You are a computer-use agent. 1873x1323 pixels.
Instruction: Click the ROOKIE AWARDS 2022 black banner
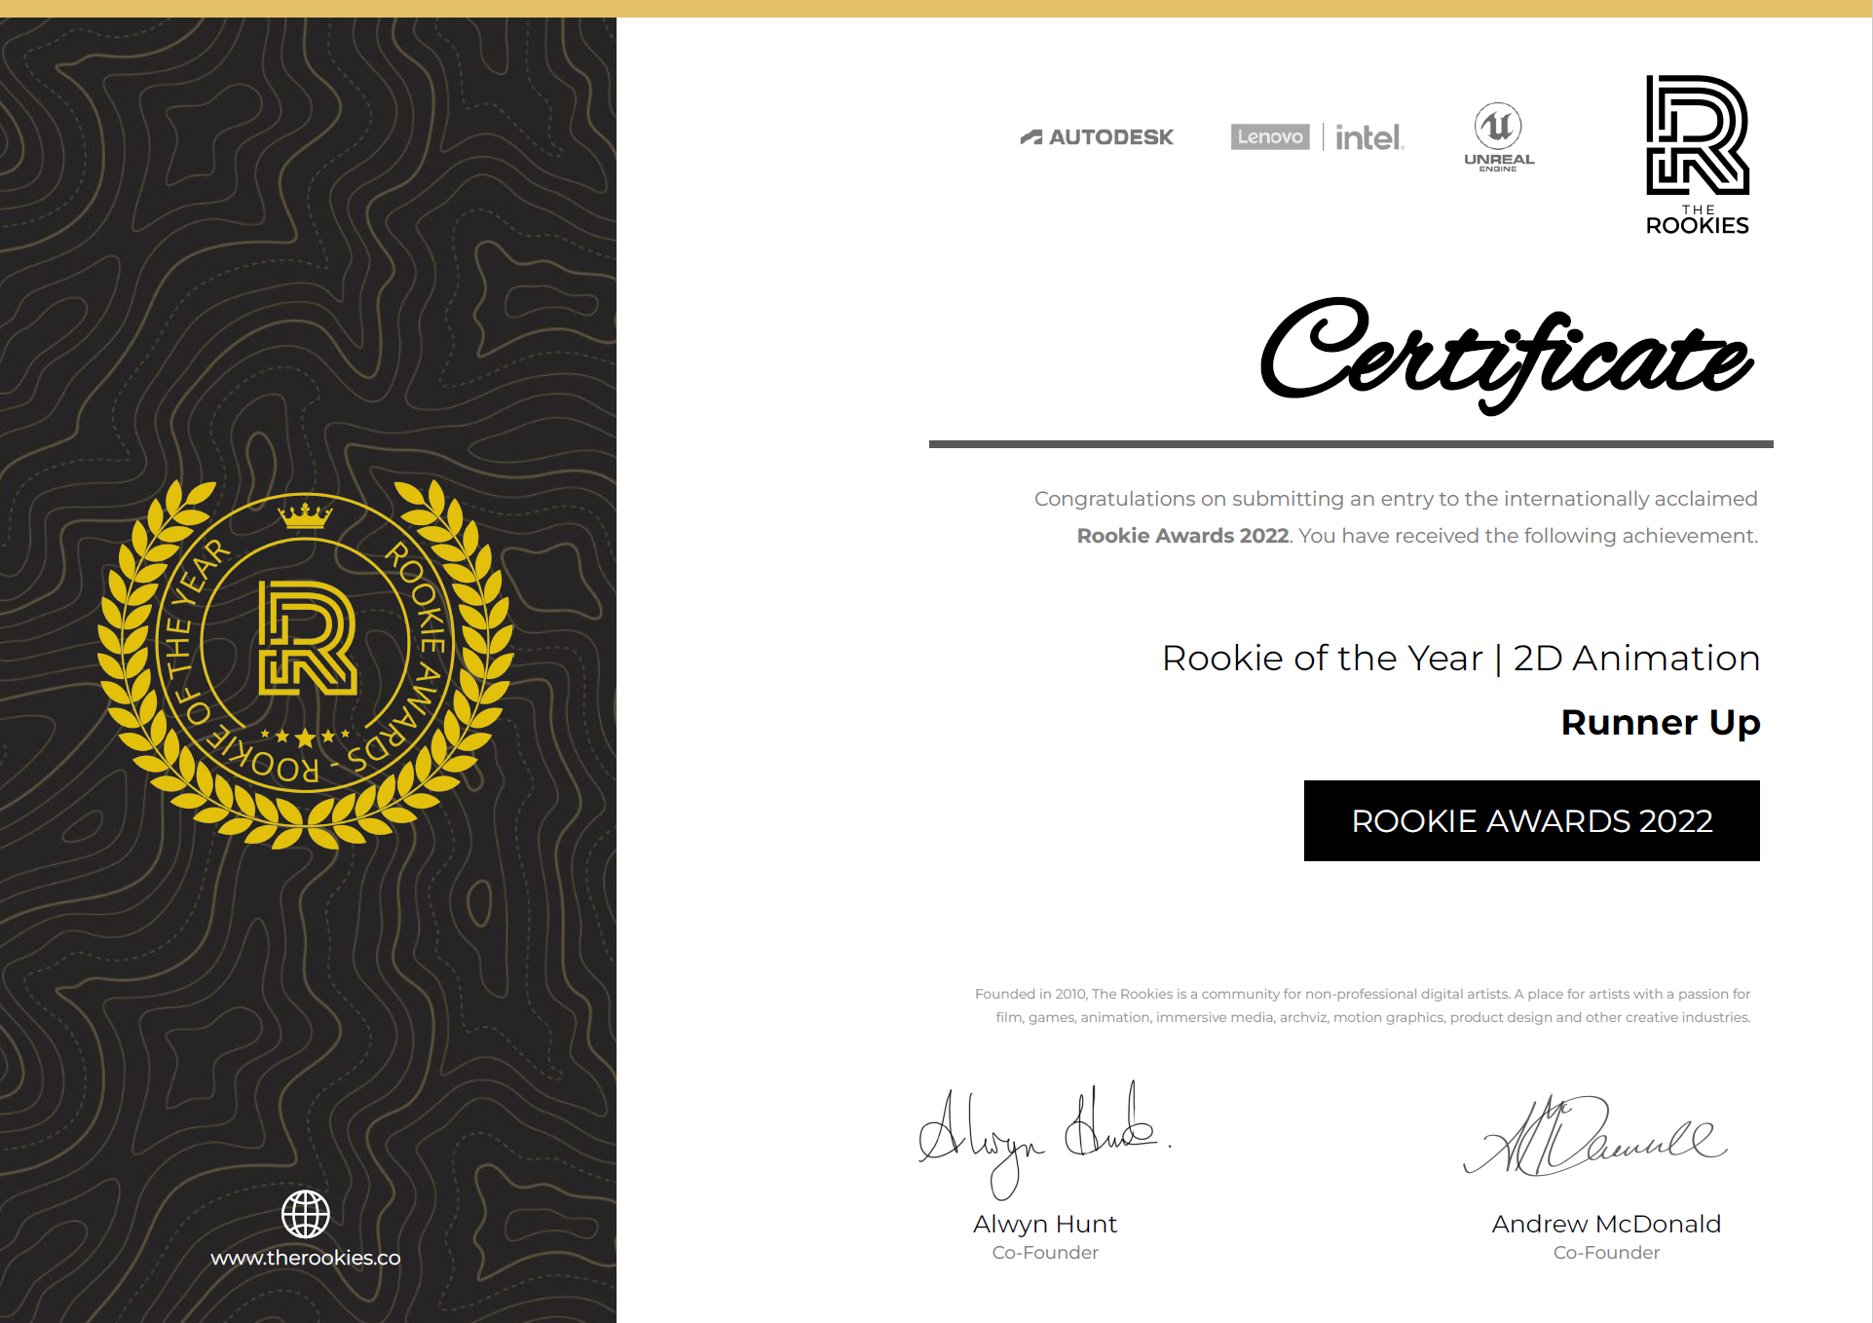tap(1532, 820)
